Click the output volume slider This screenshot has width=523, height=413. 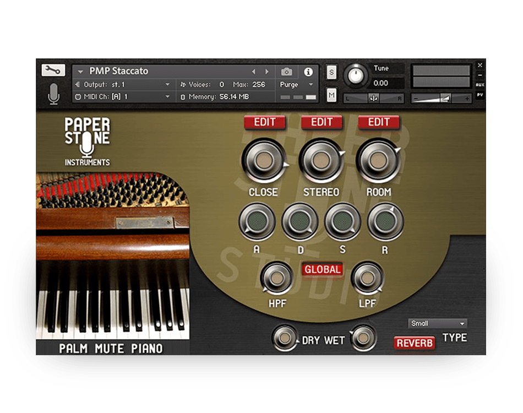pos(441,99)
